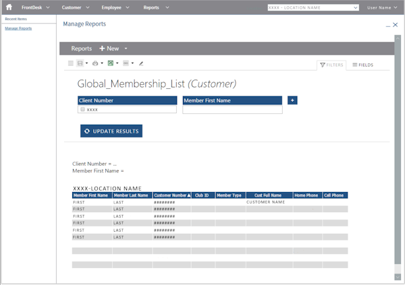This screenshot has width=405, height=285.
Task: Click the link chain icon
Action: 126,63
